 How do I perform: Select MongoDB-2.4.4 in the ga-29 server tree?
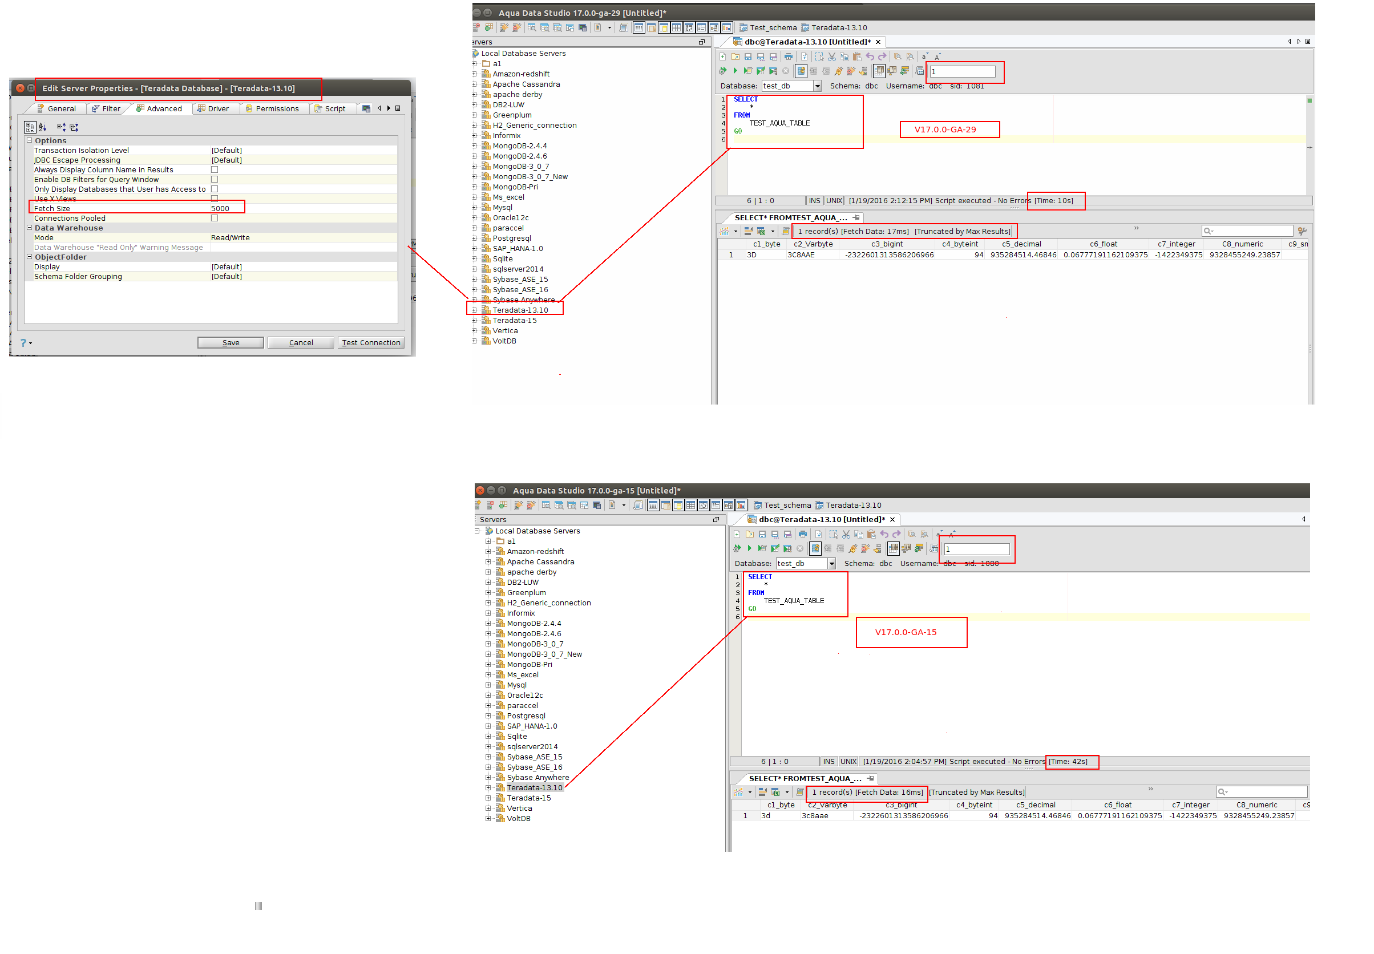point(519,146)
